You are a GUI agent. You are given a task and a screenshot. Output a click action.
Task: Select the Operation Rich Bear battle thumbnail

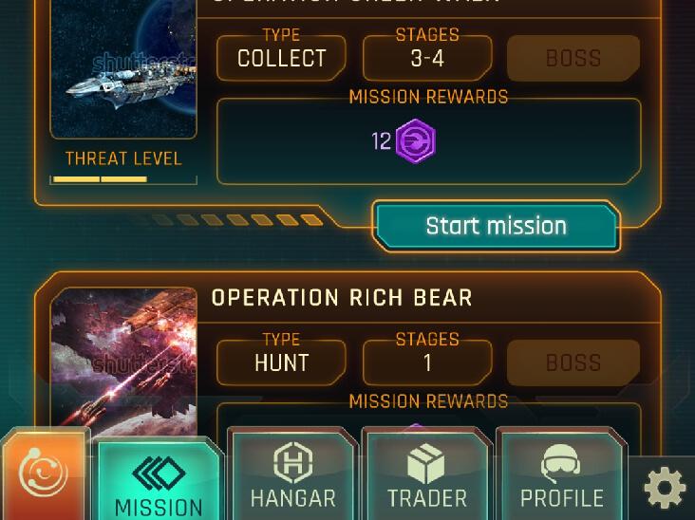[123, 361]
